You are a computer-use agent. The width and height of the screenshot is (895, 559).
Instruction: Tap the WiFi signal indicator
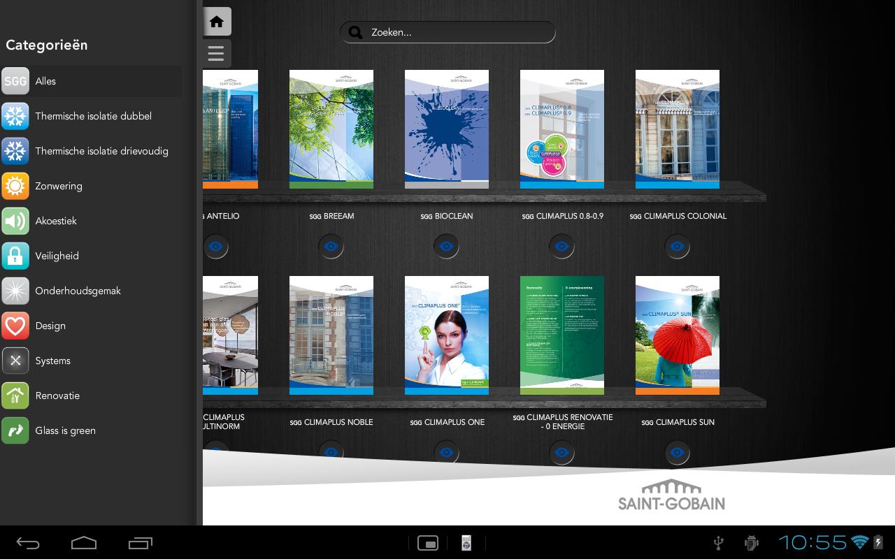[x=858, y=542]
